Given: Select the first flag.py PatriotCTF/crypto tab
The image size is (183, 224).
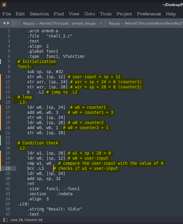Looking at the screenshot, I should coord(45,23).
